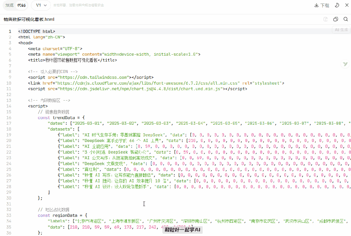Click the AI 生成 badge
Screen dimensions: 351x236
coord(341,30)
